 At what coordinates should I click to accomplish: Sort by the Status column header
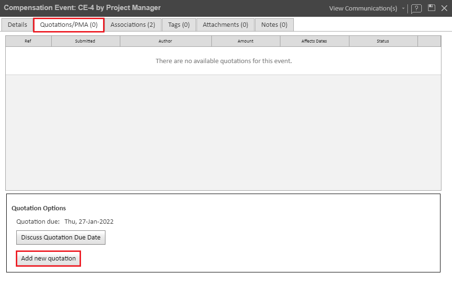(383, 41)
